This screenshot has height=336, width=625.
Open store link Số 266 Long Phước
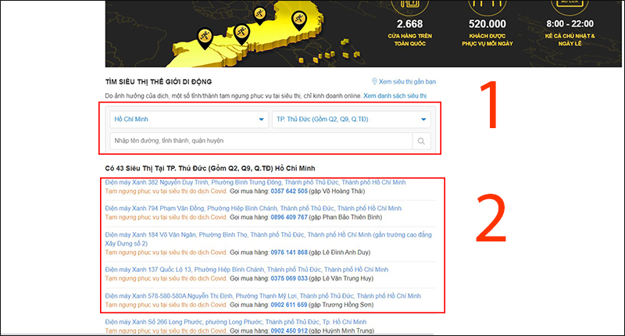coord(236,322)
